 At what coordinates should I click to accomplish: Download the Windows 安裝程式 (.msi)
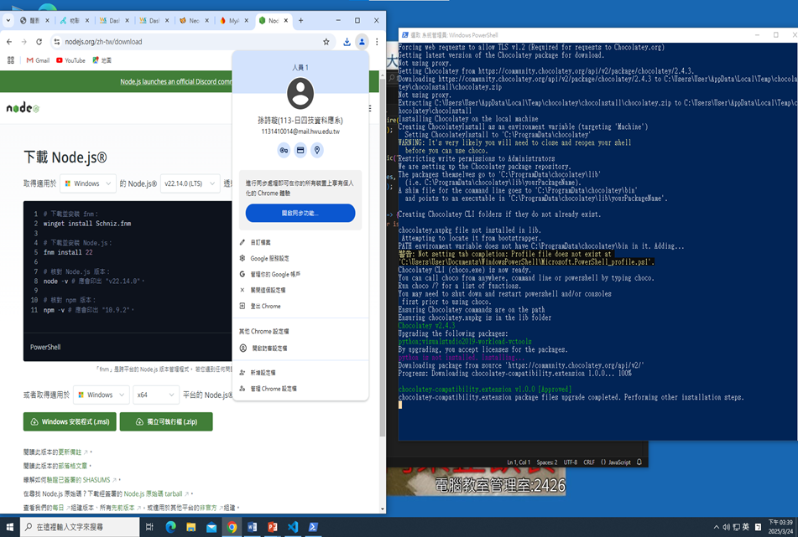[x=70, y=421]
